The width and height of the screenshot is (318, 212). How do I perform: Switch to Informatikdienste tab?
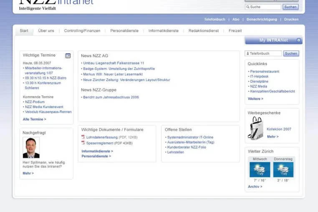(x=164, y=30)
